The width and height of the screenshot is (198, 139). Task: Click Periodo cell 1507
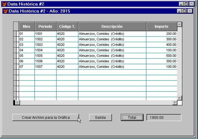(45, 67)
